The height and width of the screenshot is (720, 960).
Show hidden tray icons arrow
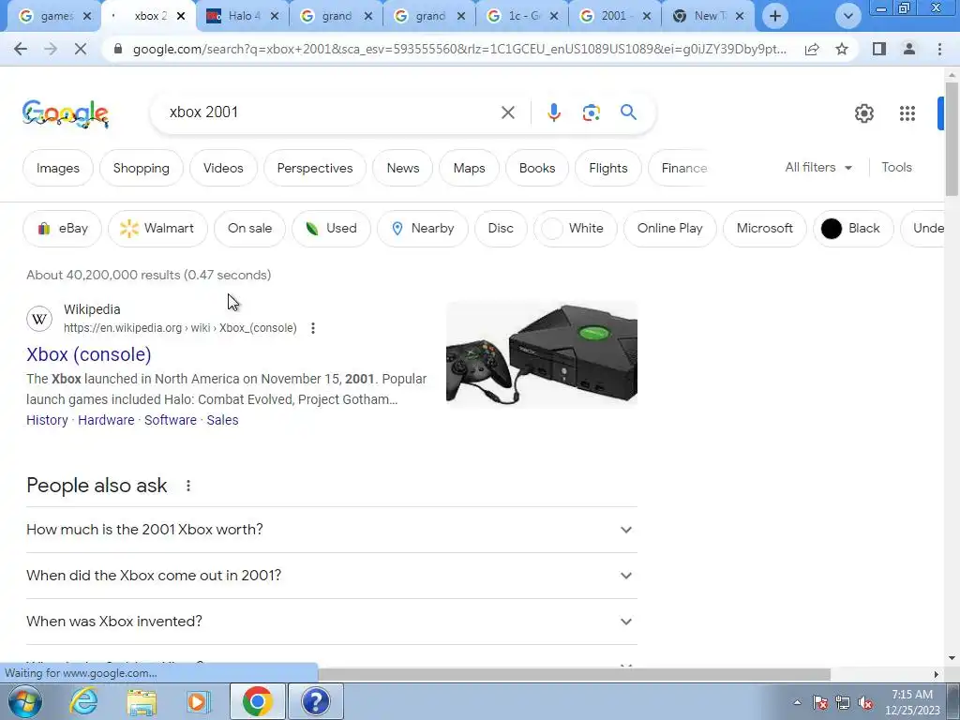797,703
